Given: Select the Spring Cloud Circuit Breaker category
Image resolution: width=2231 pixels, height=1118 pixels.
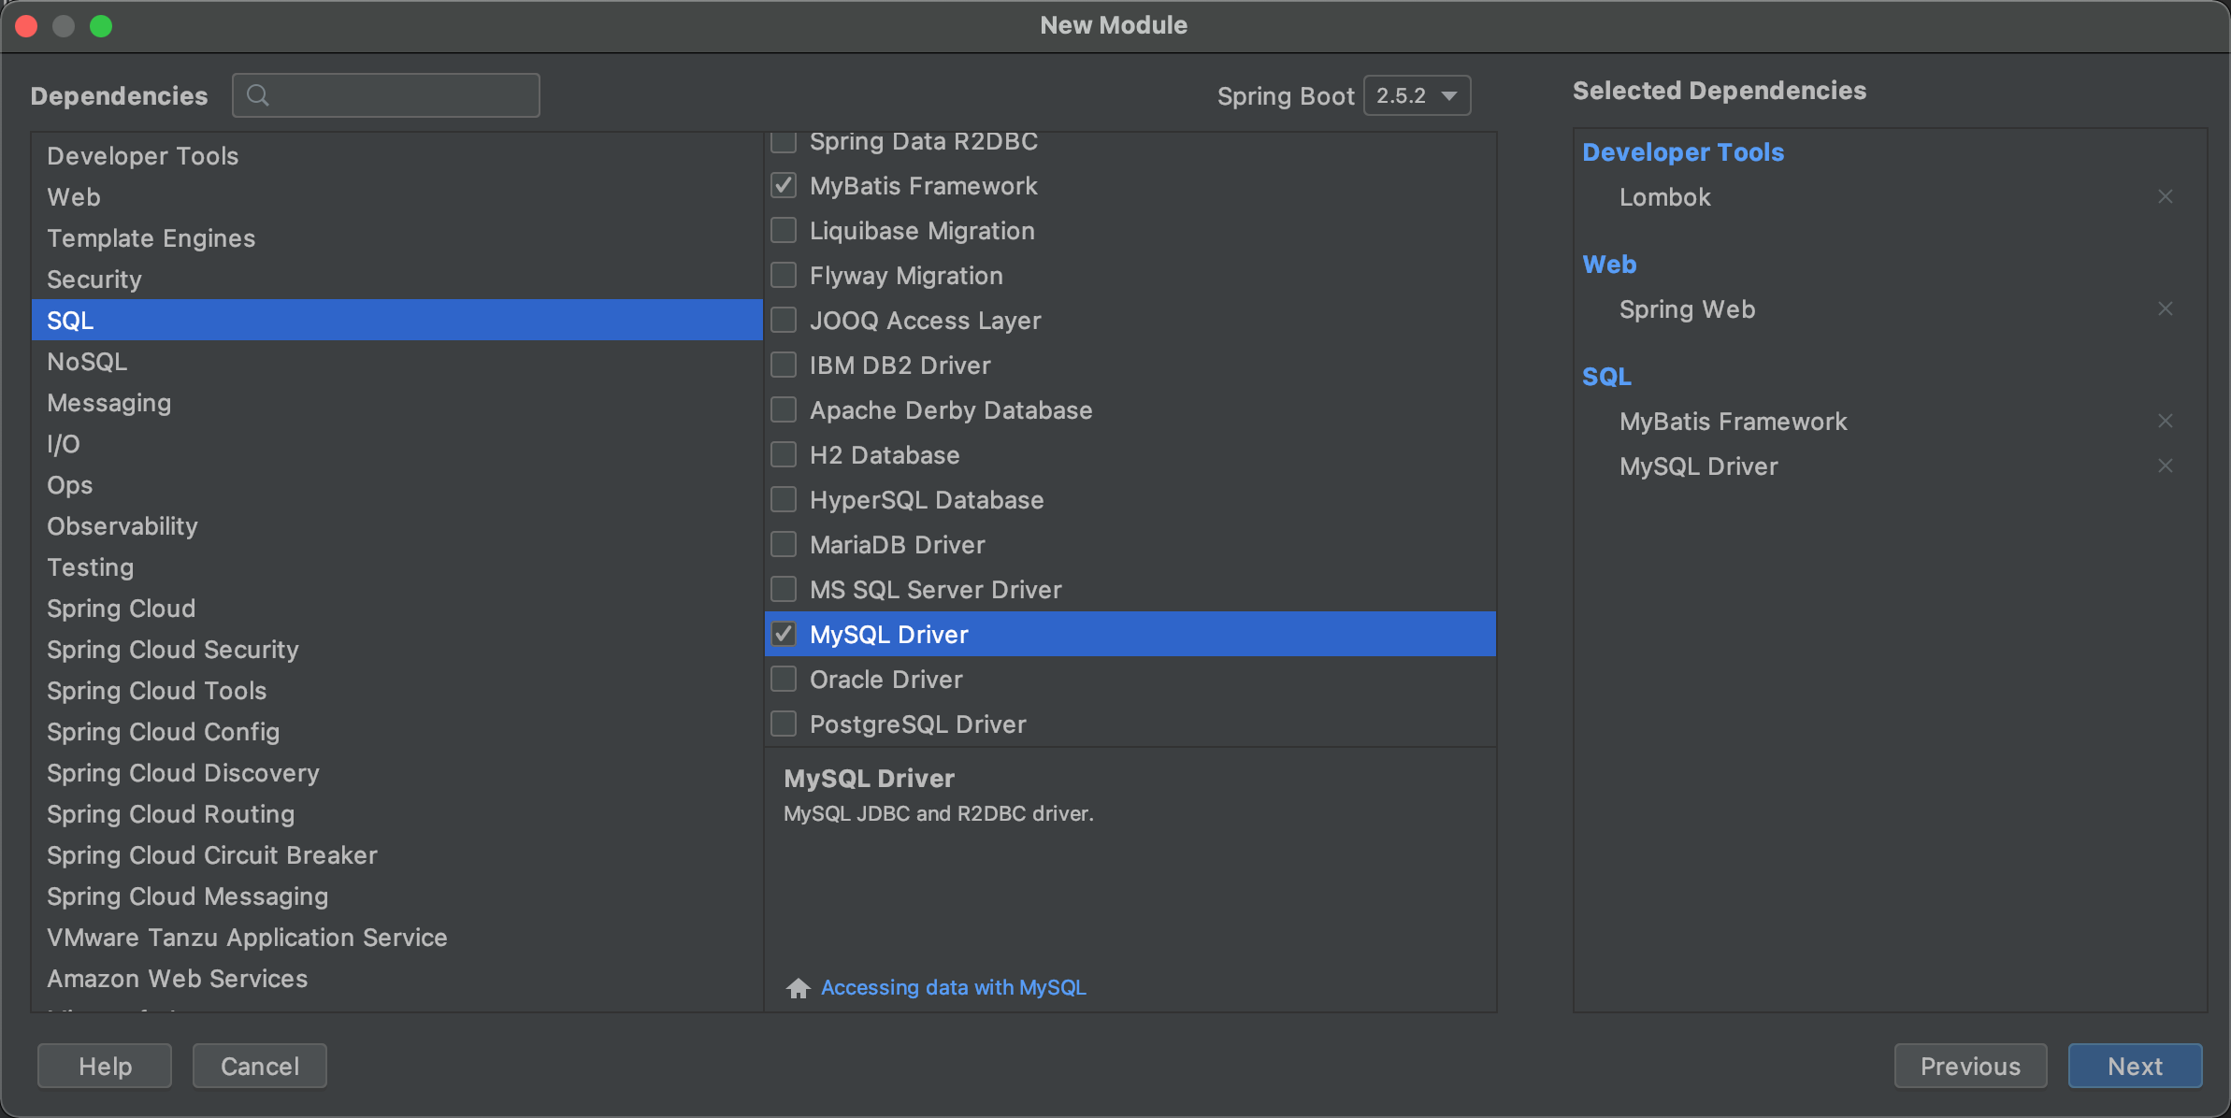Looking at the screenshot, I should click(x=396, y=855).
